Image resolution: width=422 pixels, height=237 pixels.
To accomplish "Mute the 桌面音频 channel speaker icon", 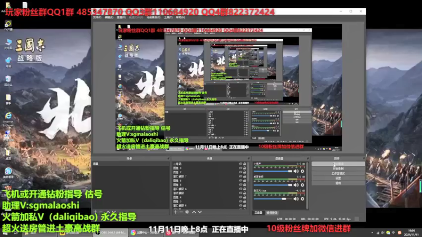I will 296,185.
